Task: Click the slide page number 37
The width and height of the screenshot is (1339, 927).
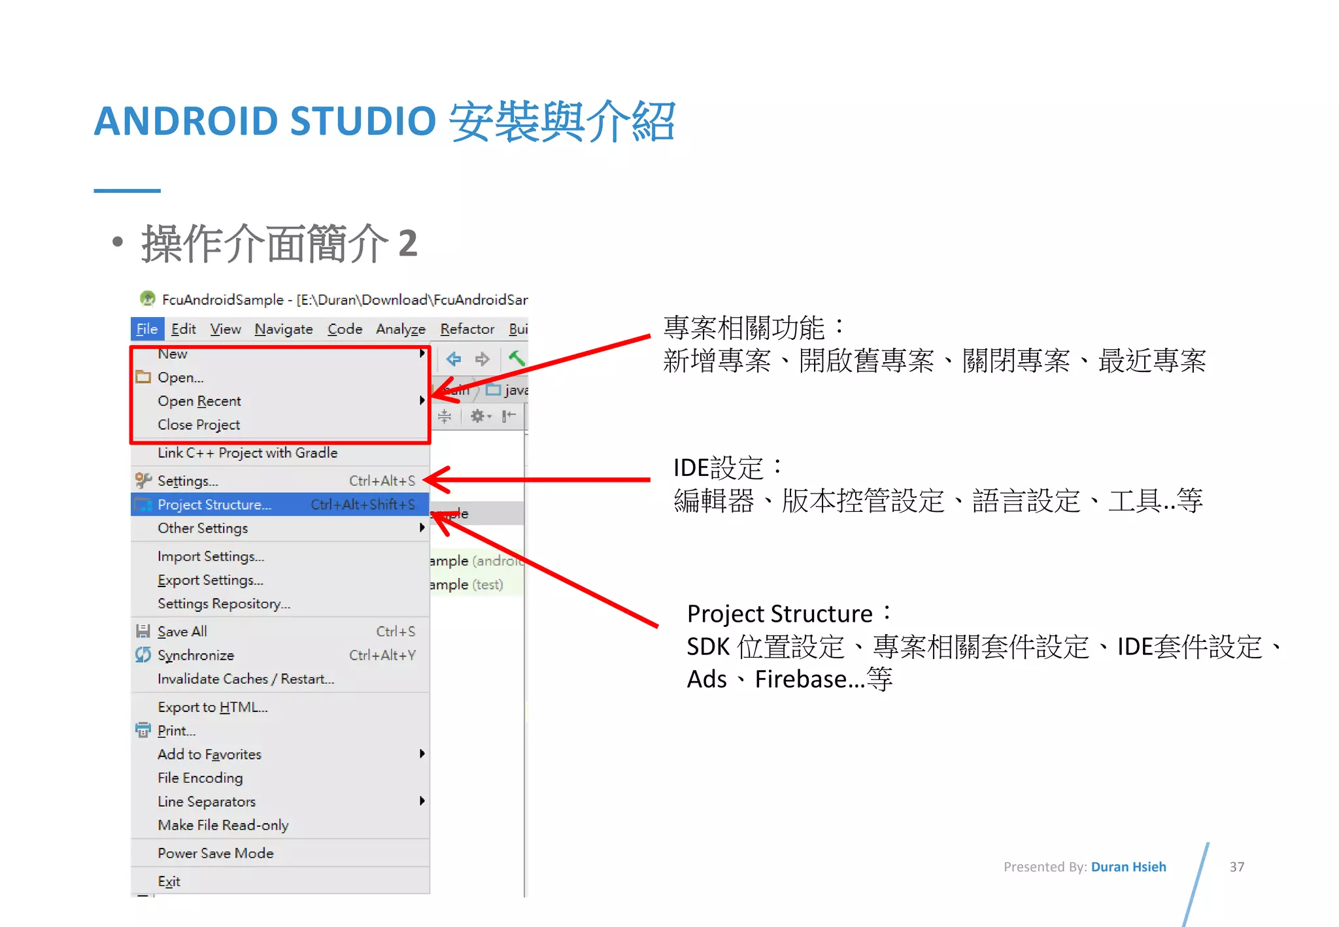Action: point(1236,866)
